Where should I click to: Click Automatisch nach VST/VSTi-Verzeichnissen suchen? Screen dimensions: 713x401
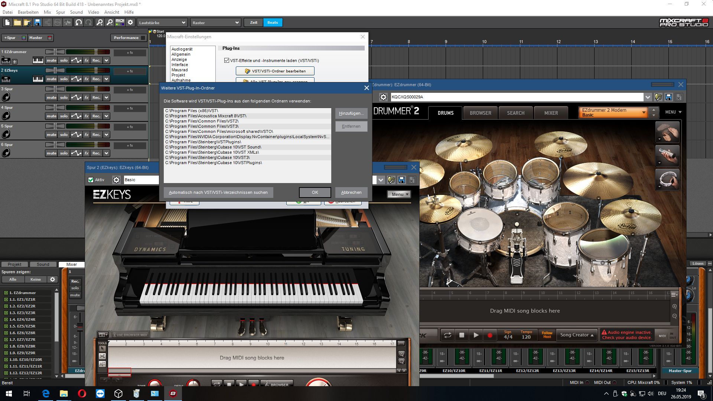[218, 193]
